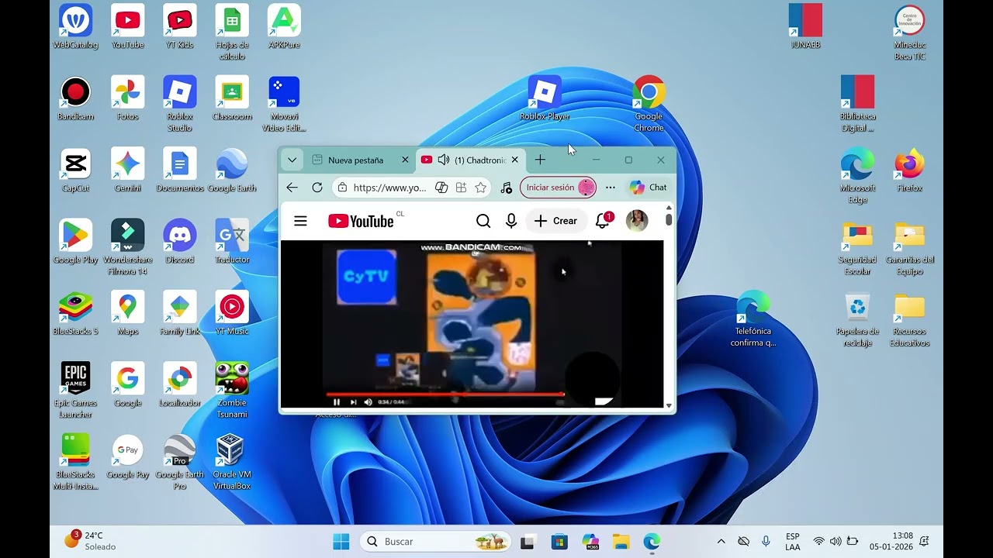Open Classroom desktop shortcut
This screenshot has width=993, height=558.
[231, 98]
